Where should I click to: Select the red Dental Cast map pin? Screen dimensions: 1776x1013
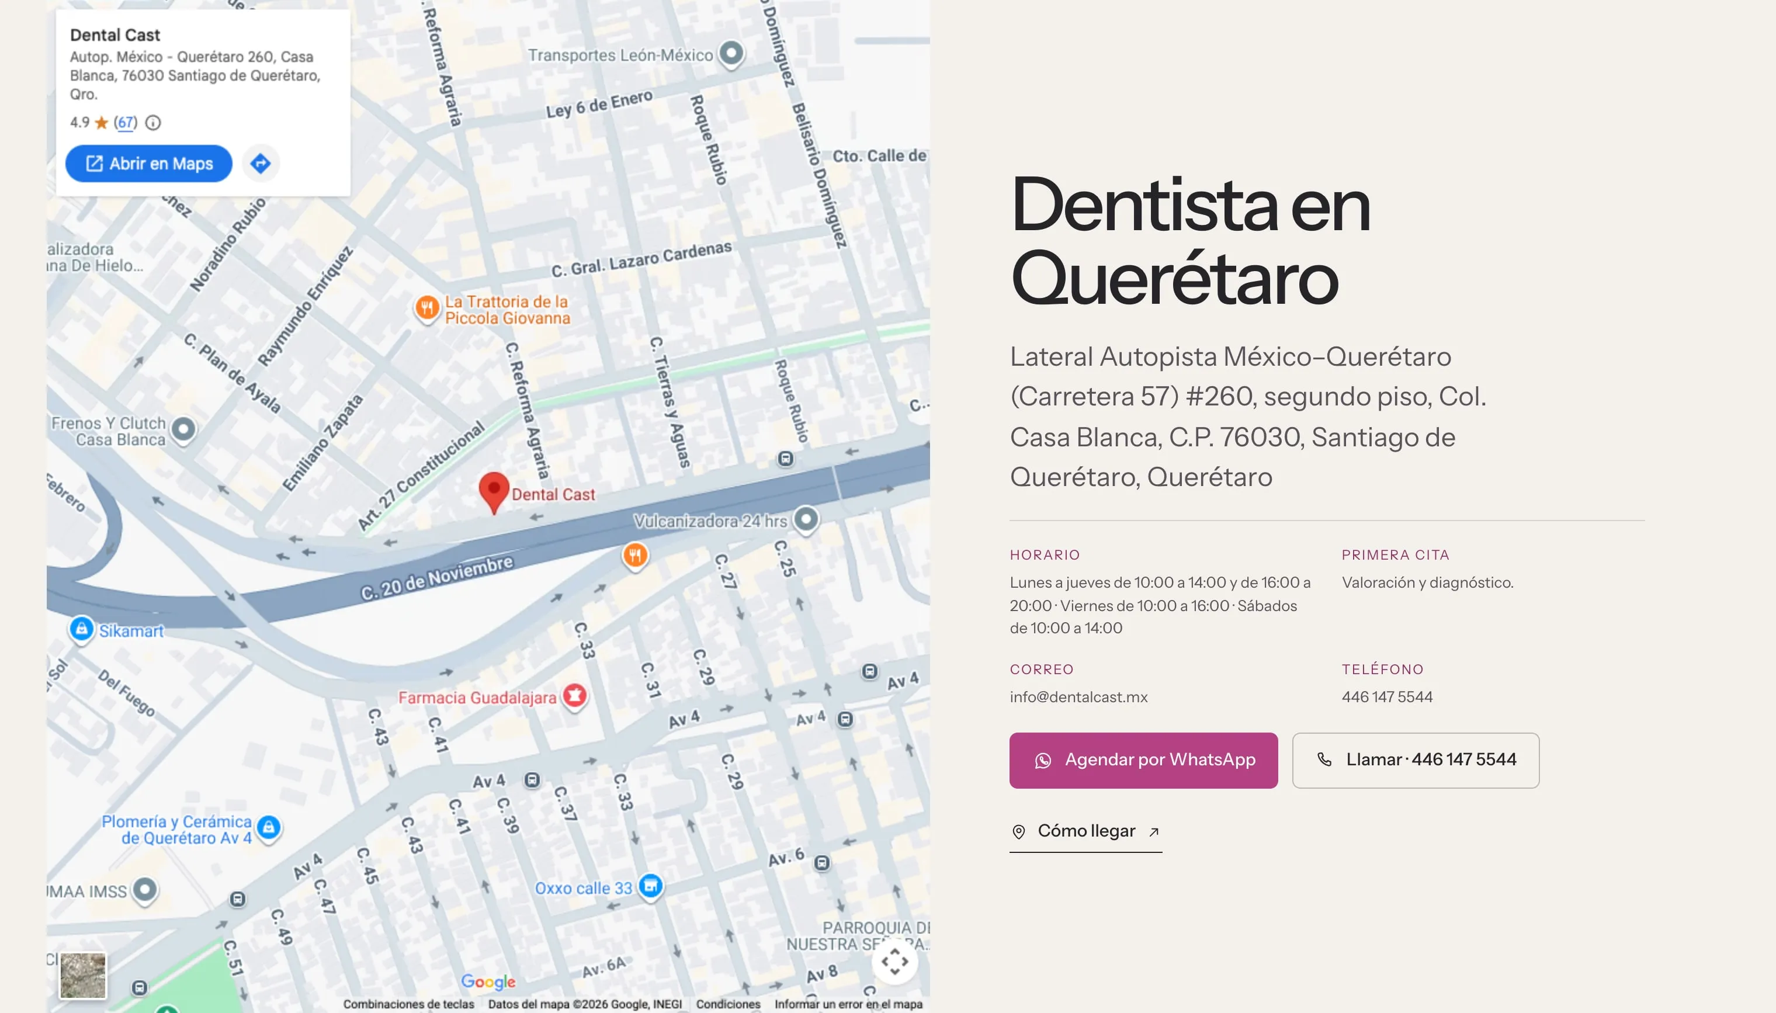(494, 492)
